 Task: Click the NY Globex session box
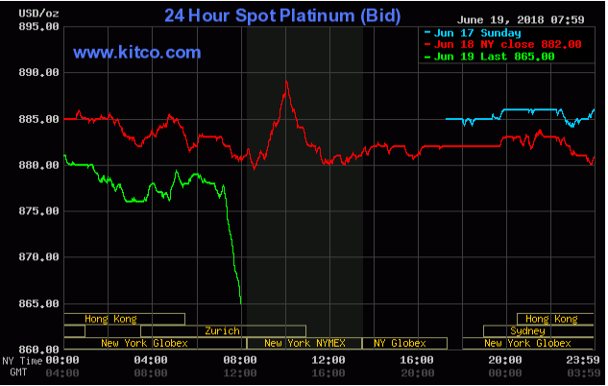[403, 343]
